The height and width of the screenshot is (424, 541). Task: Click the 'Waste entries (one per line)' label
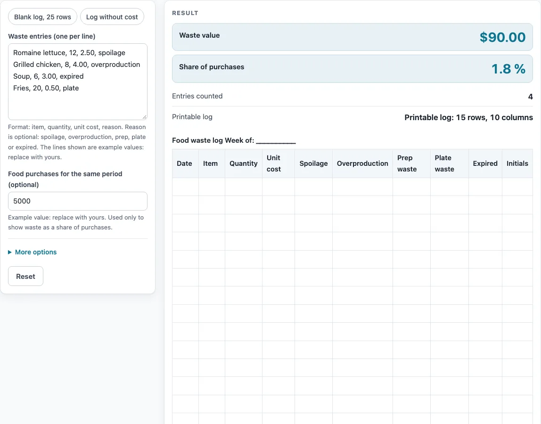point(52,36)
